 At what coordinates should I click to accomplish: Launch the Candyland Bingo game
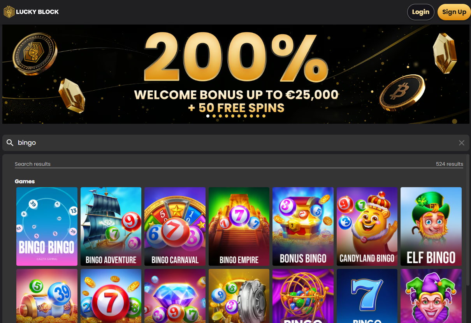[x=367, y=226]
